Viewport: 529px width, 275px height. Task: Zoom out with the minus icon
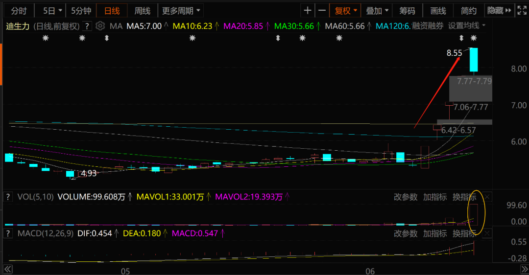(x=322, y=11)
